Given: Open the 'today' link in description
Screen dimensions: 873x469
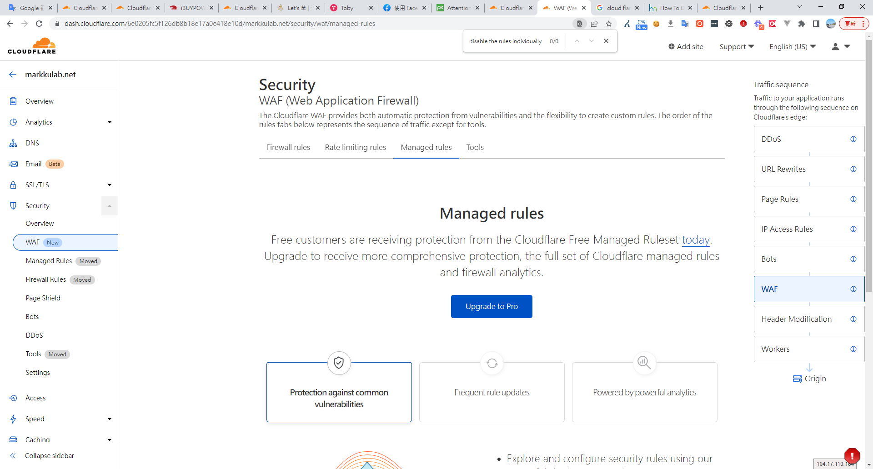Looking at the screenshot, I should pyautogui.click(x=695, y=239).
